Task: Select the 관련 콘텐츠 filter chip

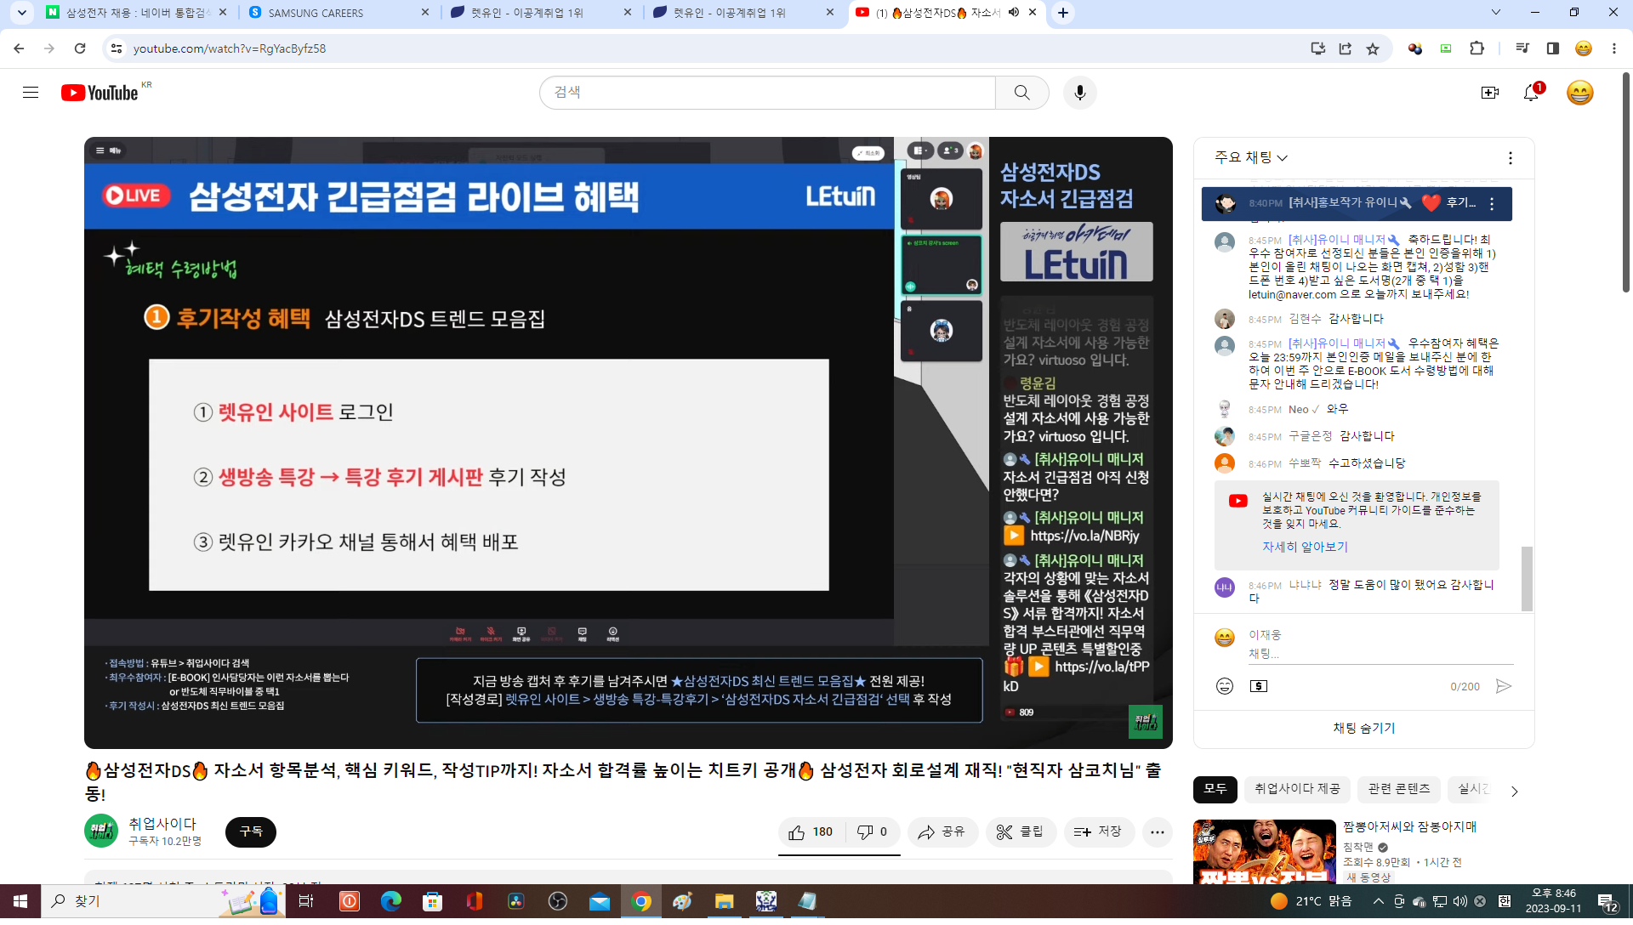Action: 1399,790
